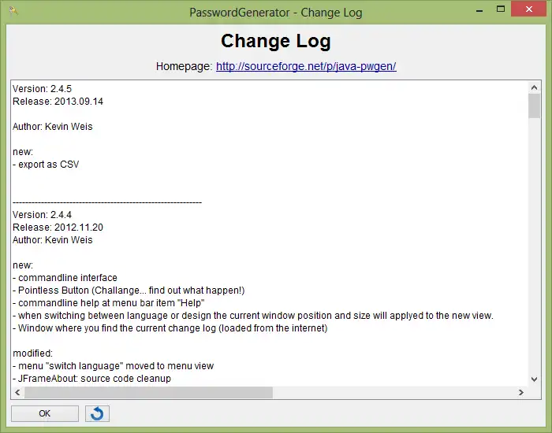
Task: Click the OK button
Action: [45, 413]
